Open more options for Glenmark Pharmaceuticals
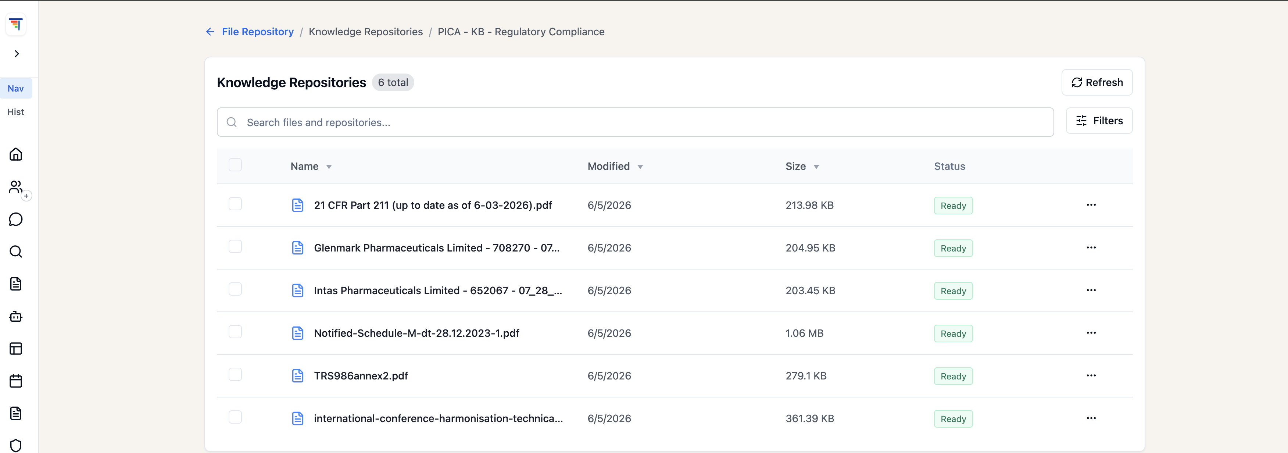Image resolution: width=1288 pixels, height=453 pixels. pos(1091,247)
